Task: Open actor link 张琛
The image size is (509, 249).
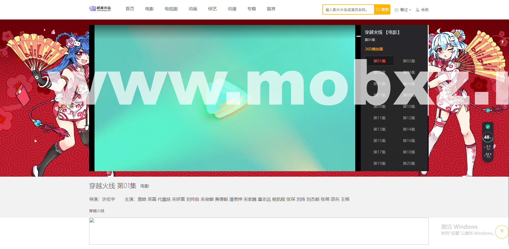Action: point(291,199)
